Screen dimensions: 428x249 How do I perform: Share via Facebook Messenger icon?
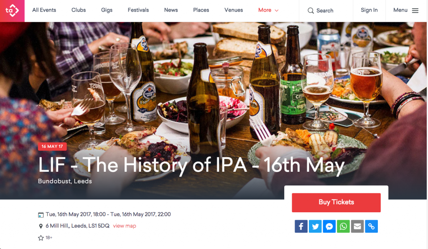(329, 226)
